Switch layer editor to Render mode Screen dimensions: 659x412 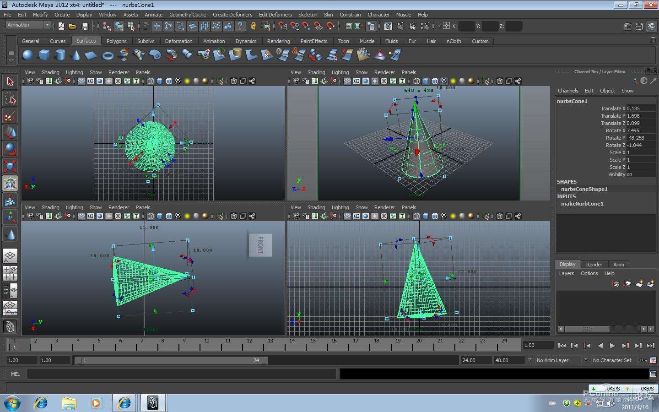(594, 264)
